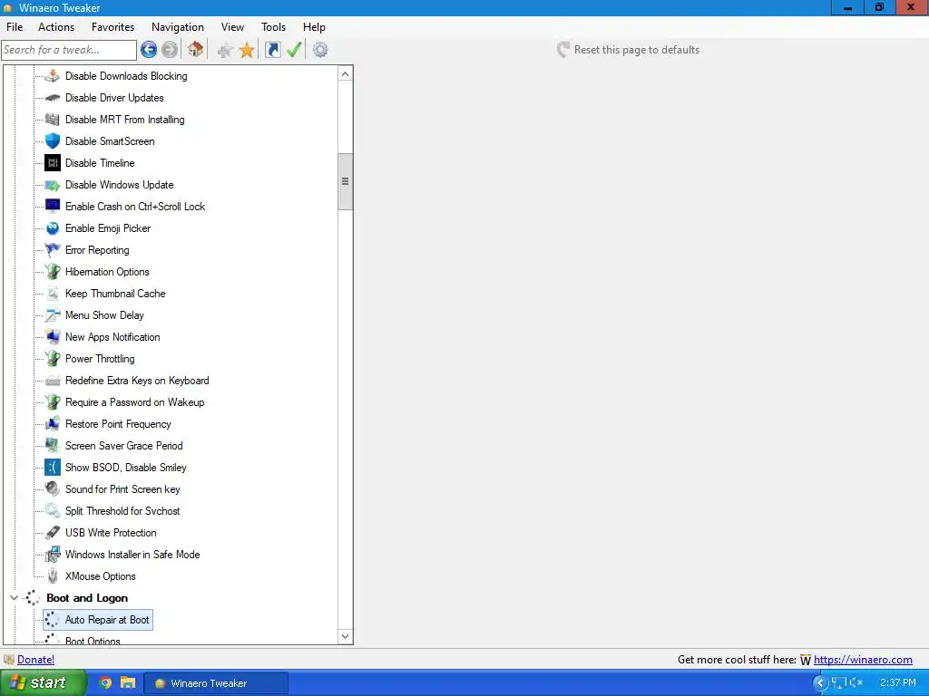929x696 pixels.
Task: Click the Error Reporting flag icon
Action: pos(52,250)
